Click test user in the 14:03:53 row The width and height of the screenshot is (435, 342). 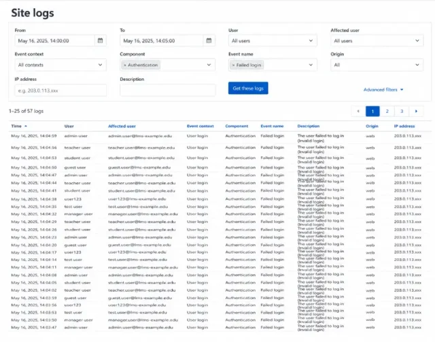pos(73,313)
